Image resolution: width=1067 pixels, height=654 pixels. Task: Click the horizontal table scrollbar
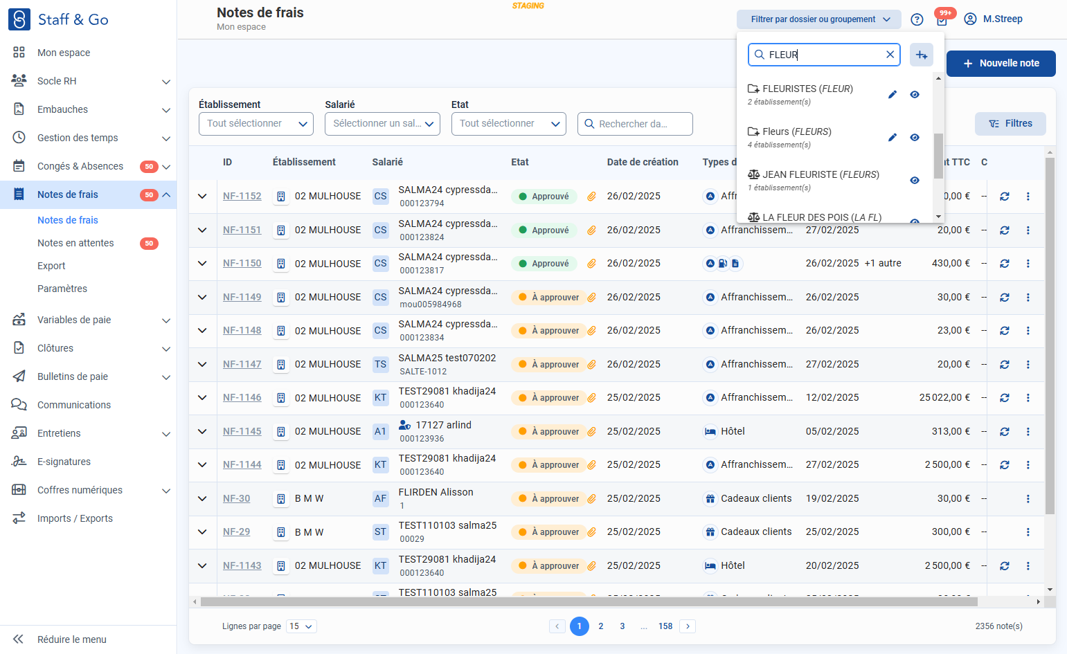coord(589,602)
